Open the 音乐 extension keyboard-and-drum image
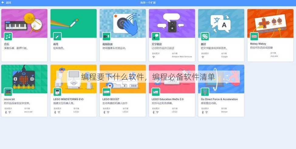Image resolution: width=296 pixels, height=149 pixels. pyautogui.click(x=24, y=23)
